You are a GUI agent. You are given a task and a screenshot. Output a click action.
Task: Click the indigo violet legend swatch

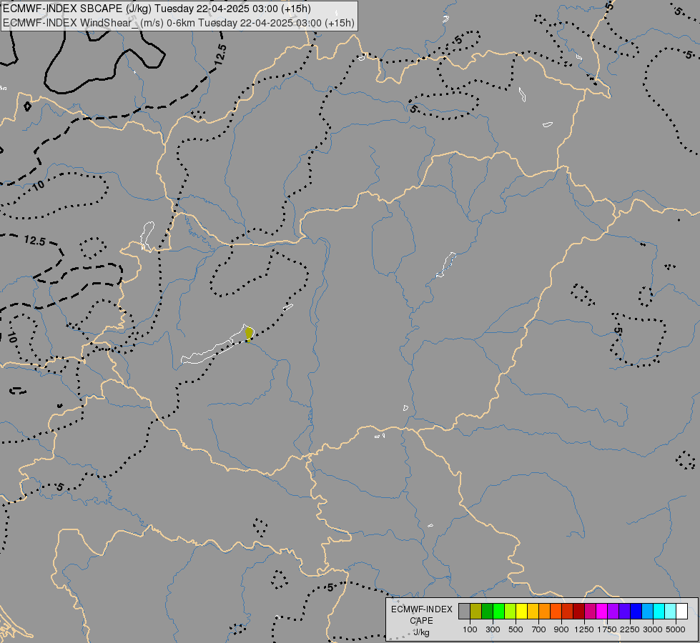(x=624, y=612)
